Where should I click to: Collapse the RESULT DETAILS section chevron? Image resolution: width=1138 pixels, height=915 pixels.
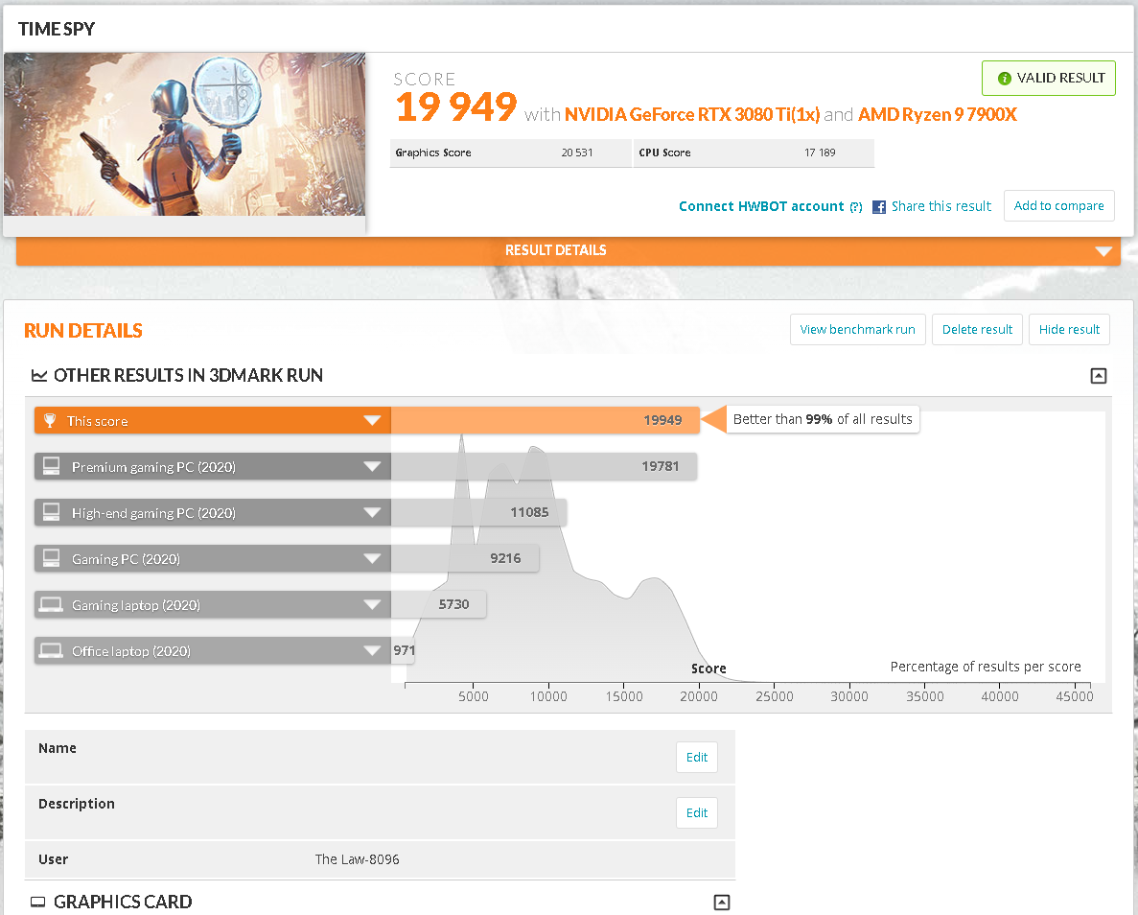[1103, 250]
